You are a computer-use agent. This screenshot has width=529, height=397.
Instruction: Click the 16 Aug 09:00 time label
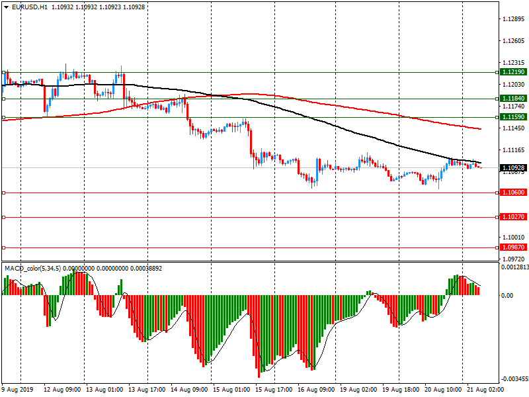point(316,390)
